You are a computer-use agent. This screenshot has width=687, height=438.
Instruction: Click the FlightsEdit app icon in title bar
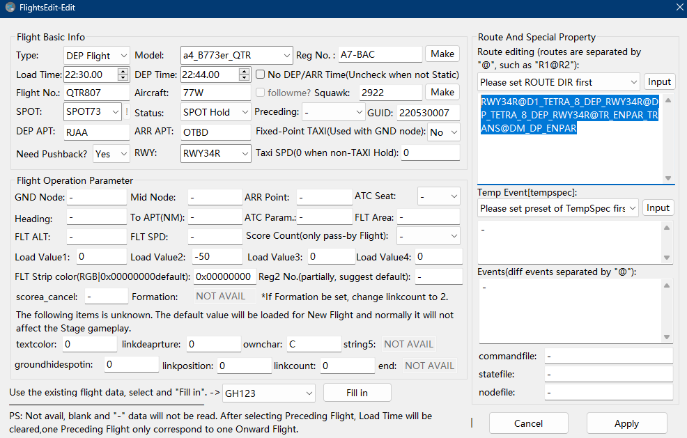tap(10, 8)
